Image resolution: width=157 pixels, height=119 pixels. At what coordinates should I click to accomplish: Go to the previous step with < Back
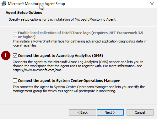(83, 112)
